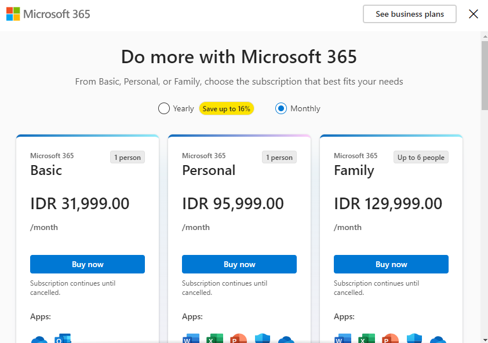This screenshot has height=343, width=488.
Task: Click Buy now for the Basic subscription
Action: [x=88, y=264]
